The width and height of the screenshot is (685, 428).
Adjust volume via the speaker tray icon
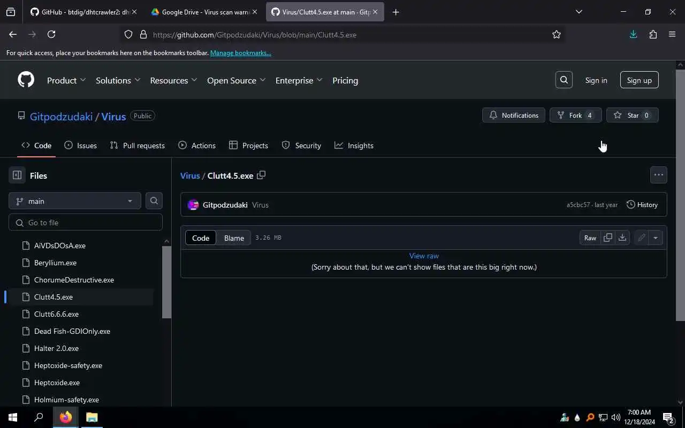(x=615, y=417)
